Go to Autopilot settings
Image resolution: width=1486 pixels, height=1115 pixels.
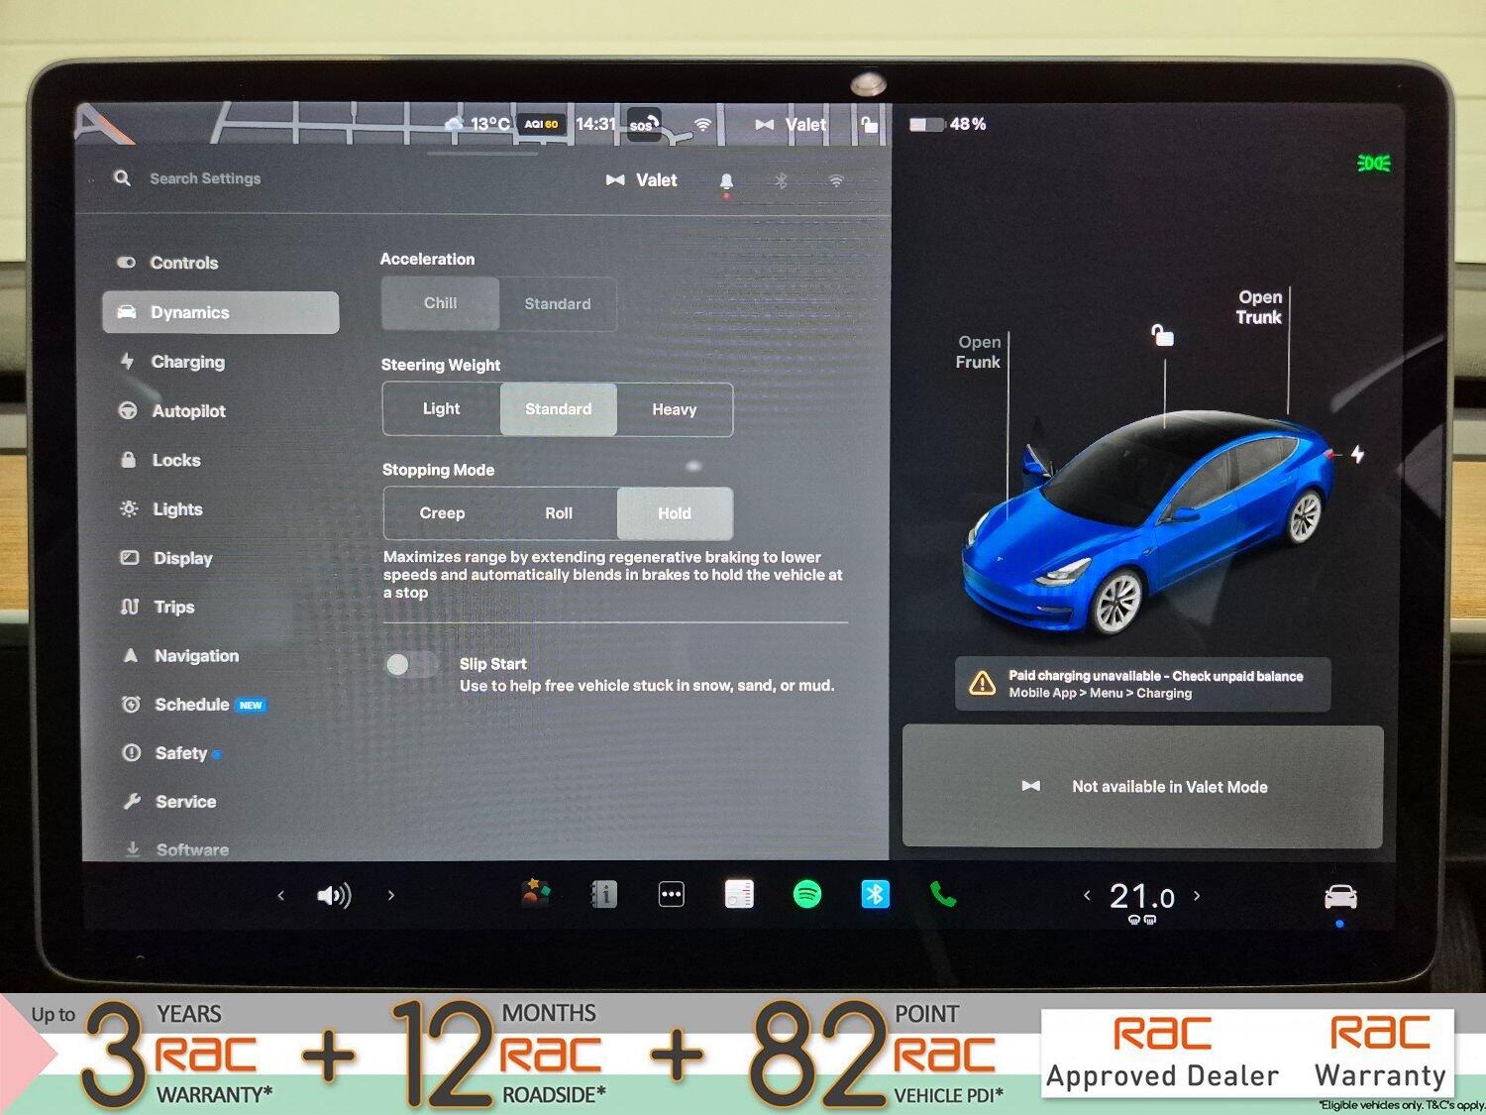pyautogui.click(x=188, y=411)
